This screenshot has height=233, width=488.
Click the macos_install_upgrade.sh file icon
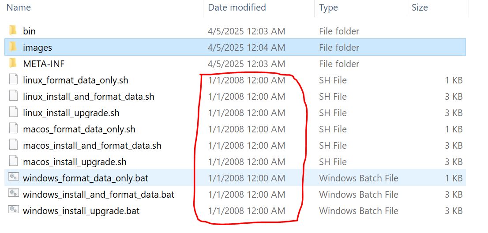click(x=14, y=162)
